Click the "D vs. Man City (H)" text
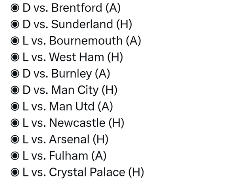Image resolution: width=242 pixels, height=180 pixels. pyautogui.click(x=70, y=90)
